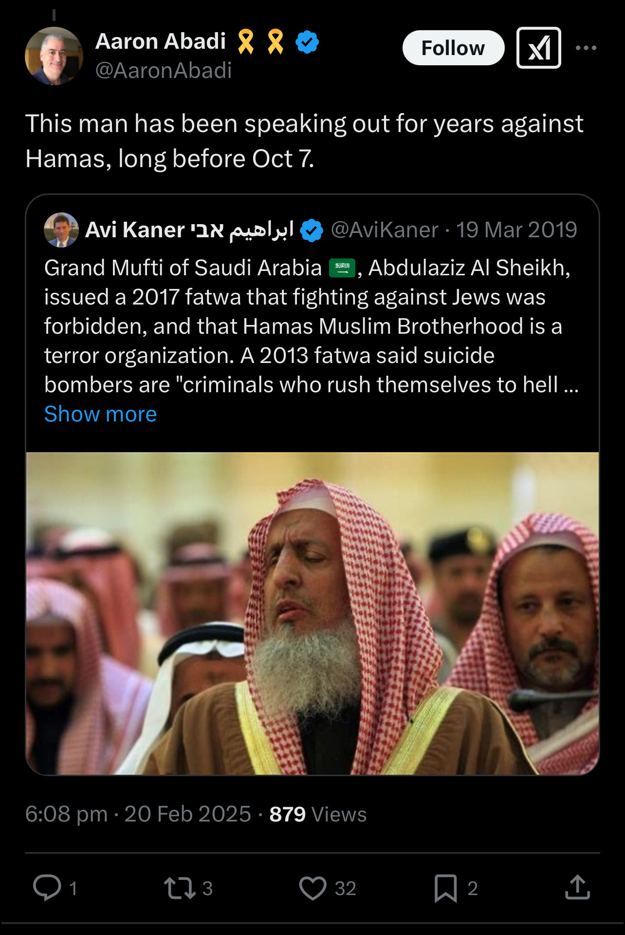Click Avi Kaner's verified checkmark
625x935 pixels.
coord(312,230)
